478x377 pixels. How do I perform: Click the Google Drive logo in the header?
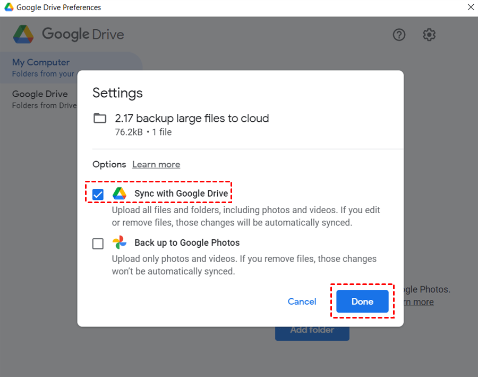pyautogui.click(x=24, y=34)
